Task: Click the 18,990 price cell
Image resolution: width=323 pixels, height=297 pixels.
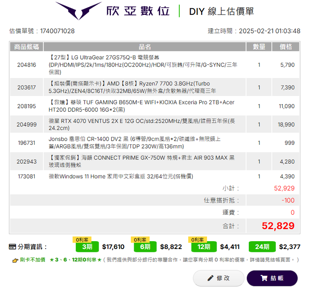Action: pyautogui.click(x=286, y=125)
